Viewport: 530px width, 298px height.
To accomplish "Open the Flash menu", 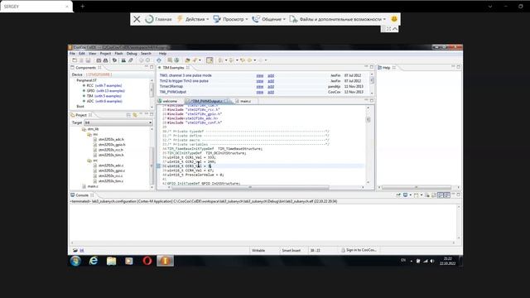I will pos(118,53).
